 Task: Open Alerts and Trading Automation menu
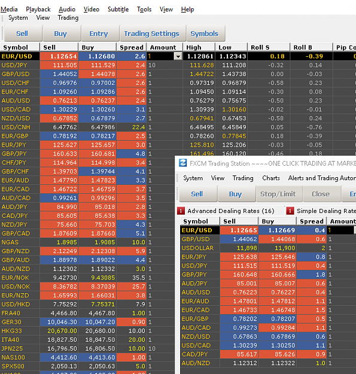point(322,178)
